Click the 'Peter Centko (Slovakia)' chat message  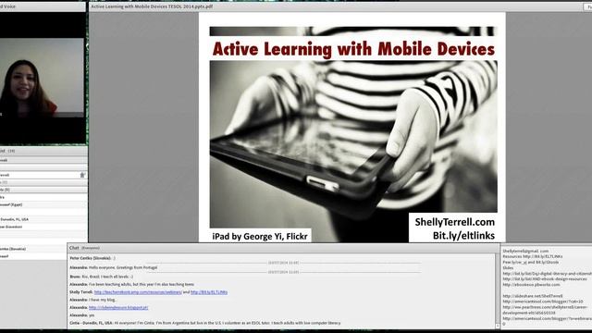pos(92,258)
